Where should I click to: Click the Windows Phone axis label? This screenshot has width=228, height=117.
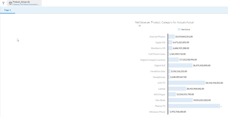coord(157,112)
